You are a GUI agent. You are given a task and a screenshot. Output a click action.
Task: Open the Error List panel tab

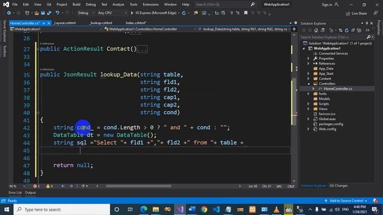click(15, 192)
